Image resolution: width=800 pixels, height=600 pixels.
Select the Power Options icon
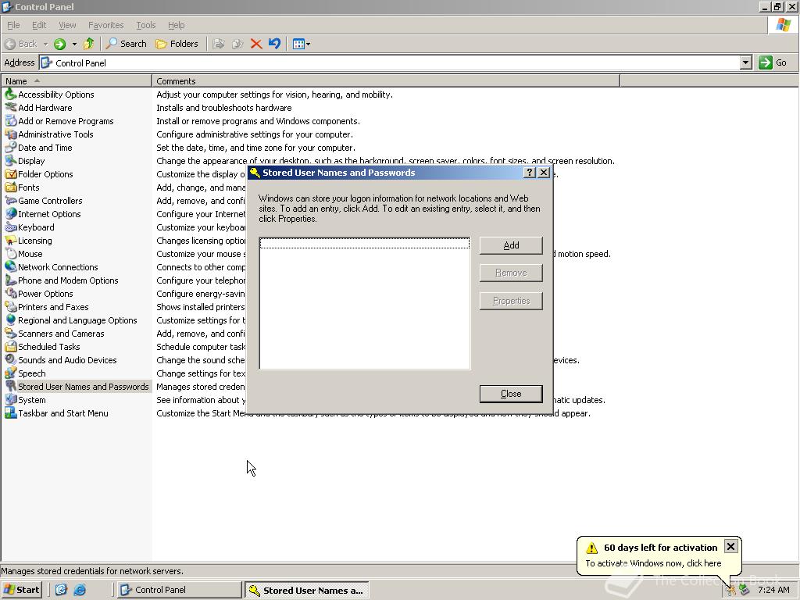click(10, 294)
